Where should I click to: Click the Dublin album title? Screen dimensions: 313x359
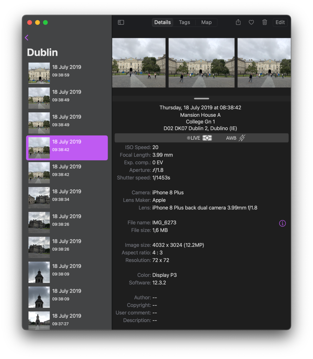point(42,52)
